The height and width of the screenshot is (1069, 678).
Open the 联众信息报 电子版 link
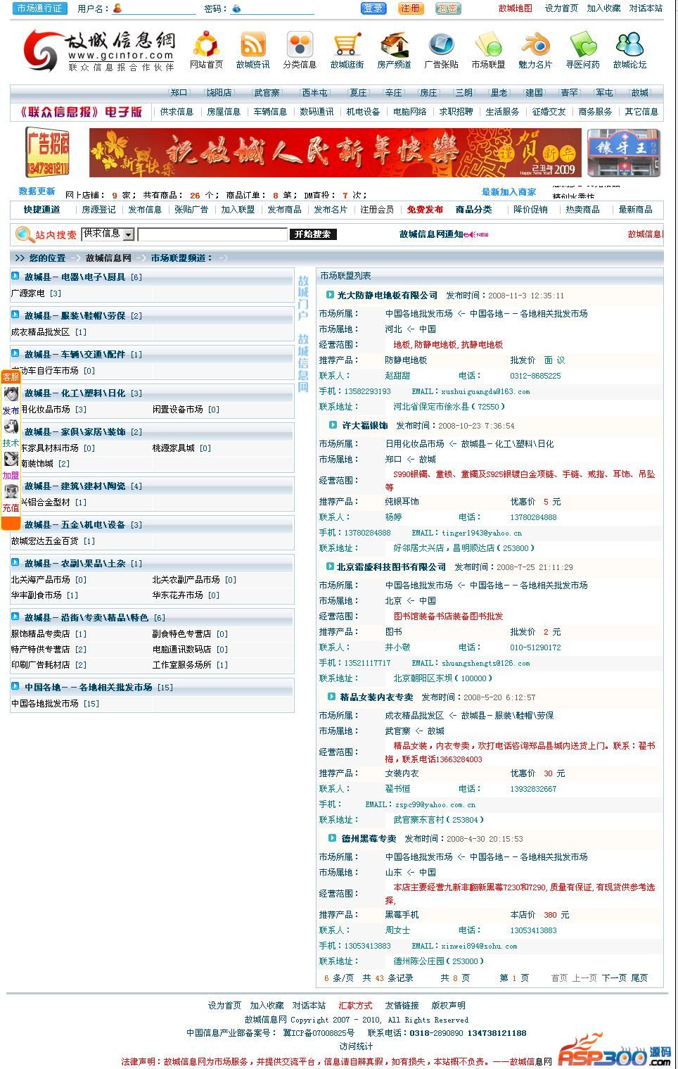click(x=81, y=111)
